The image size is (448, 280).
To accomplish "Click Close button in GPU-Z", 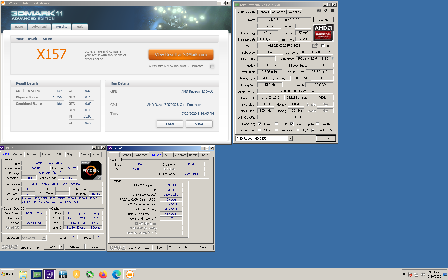I will coord(326,138).
